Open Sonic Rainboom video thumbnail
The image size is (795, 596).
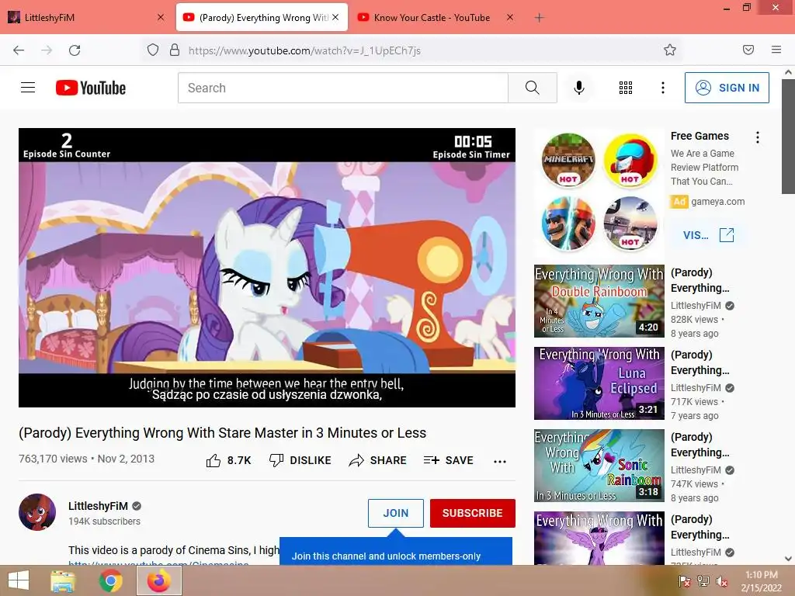[x=599, y=466]
